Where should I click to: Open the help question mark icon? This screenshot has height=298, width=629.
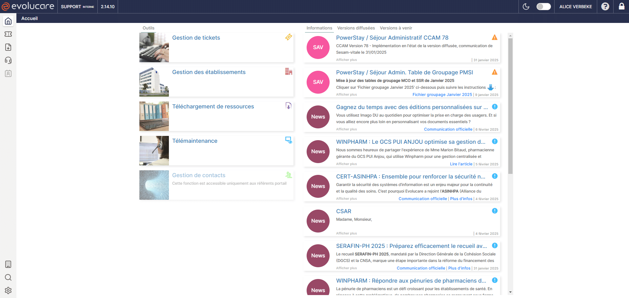pos(605,7)
